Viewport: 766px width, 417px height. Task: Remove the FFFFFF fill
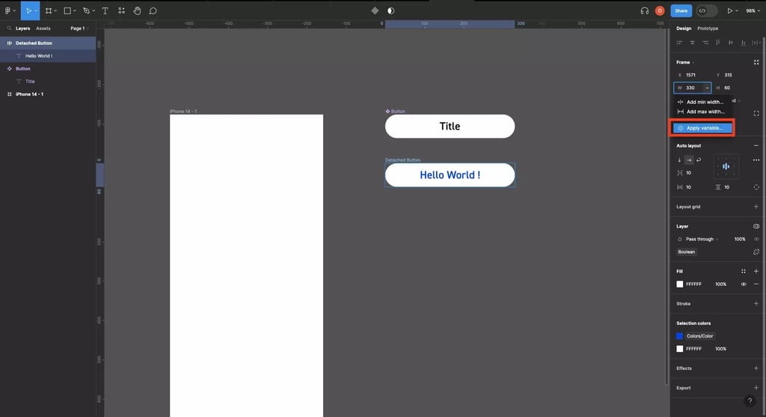click(x=756, y=284)
